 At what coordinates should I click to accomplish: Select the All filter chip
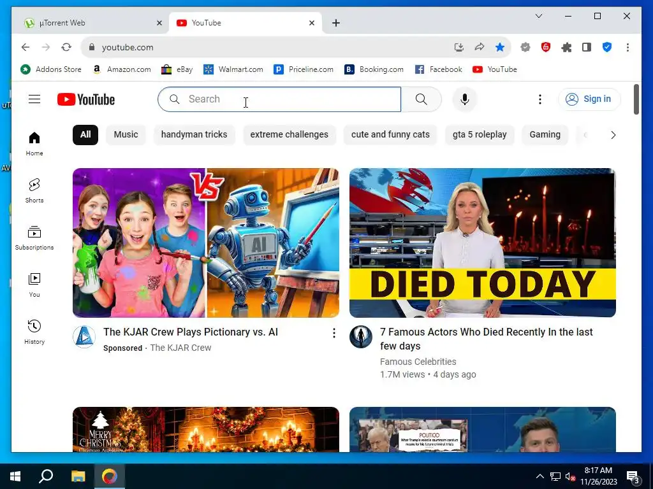[85, 135]
